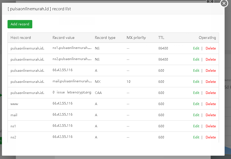Delete the ns1 NS record
Image resolution: width=231 pixels, height=159 pixels.
point(211,48)
